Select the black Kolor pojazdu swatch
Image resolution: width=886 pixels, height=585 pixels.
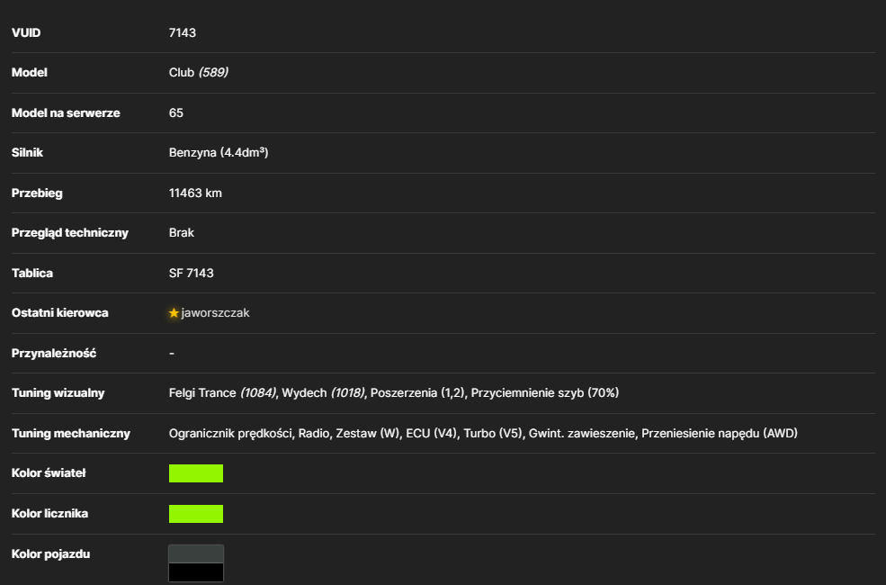(x=196, y=572)
